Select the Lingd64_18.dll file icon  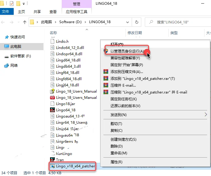point(52,60)
